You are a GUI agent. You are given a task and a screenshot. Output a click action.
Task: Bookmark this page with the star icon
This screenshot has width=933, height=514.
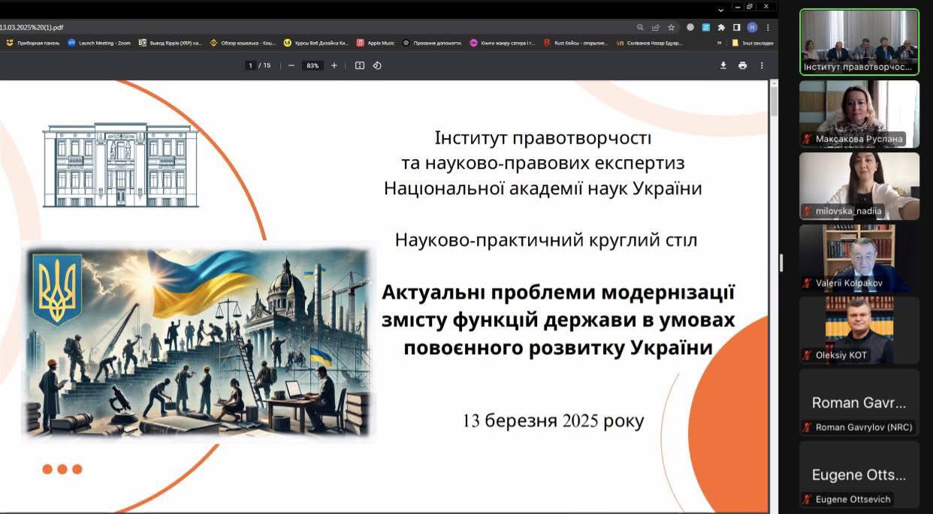click(671, 27)
